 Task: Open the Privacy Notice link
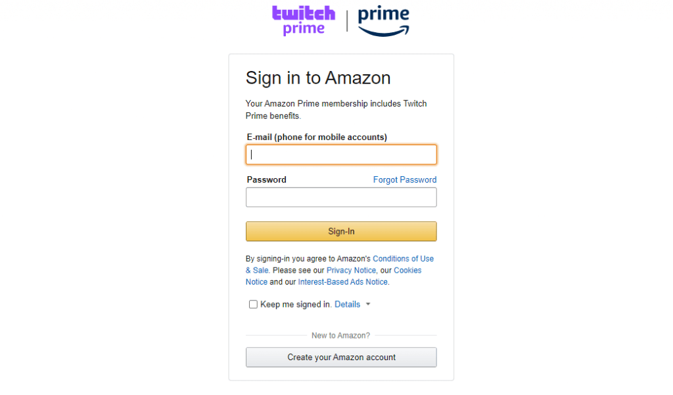click(351, 270)
